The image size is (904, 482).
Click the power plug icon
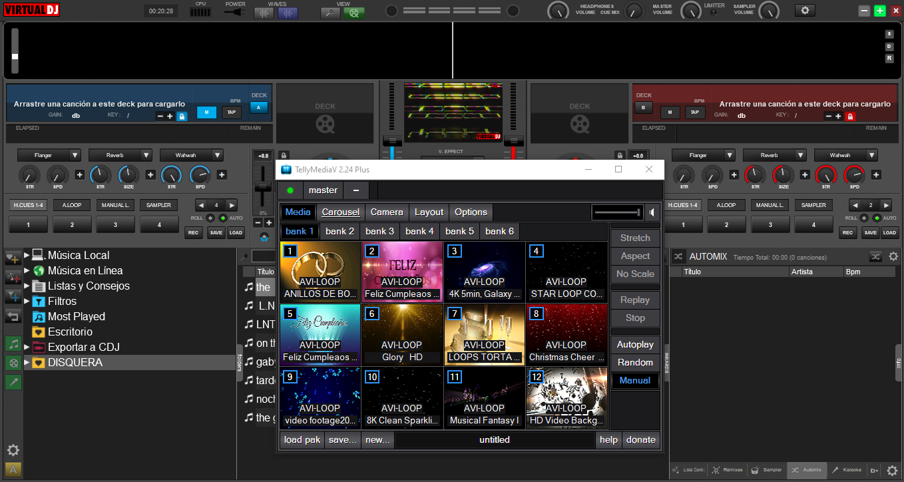[x=234, y=12]
